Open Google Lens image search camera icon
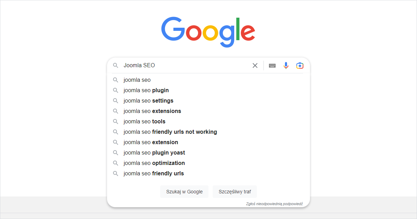Image resolution: width=417 pixels, height=219 pixels. click(x=300, y=65)
